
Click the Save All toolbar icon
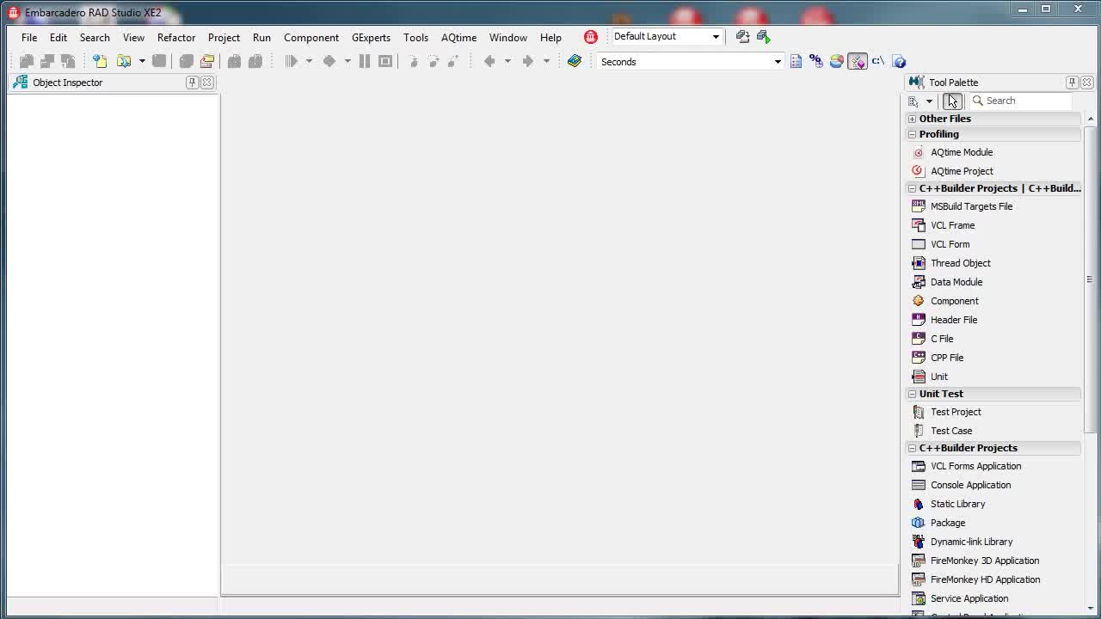pos(186,61)
